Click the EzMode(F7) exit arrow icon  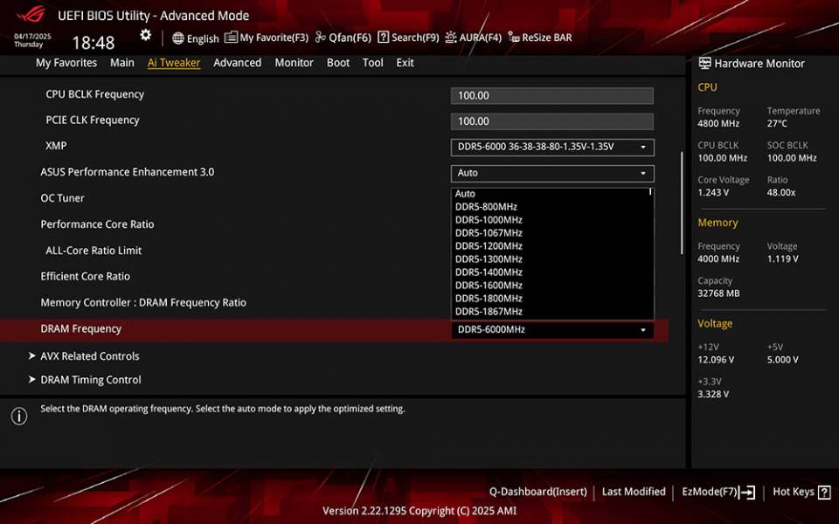pyautogui.click(x=747, y=492)
